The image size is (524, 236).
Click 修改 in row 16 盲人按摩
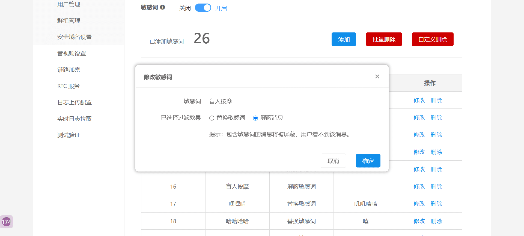(419, 186)
